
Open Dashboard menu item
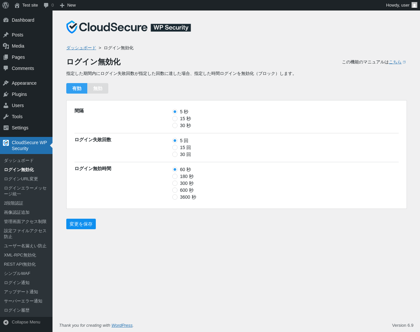pyautogui.click(x=26, y=20)
